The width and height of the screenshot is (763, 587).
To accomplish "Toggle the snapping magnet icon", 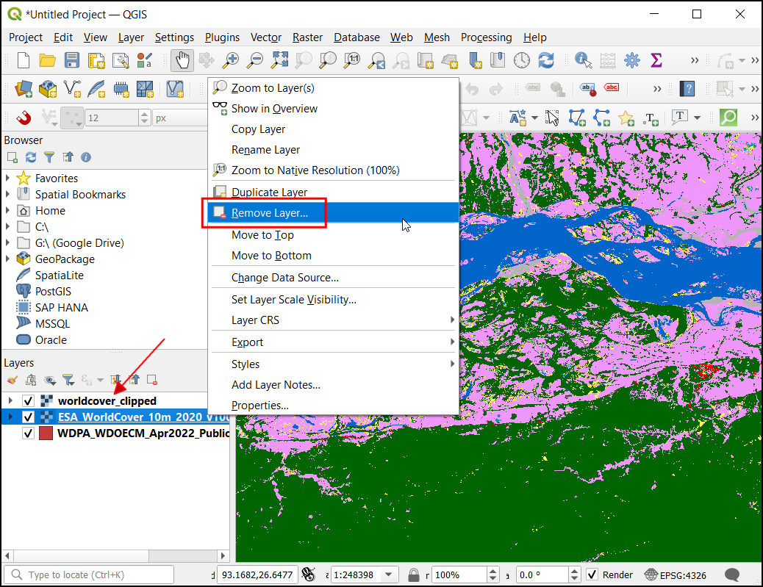I will click(x=24, y=118).
